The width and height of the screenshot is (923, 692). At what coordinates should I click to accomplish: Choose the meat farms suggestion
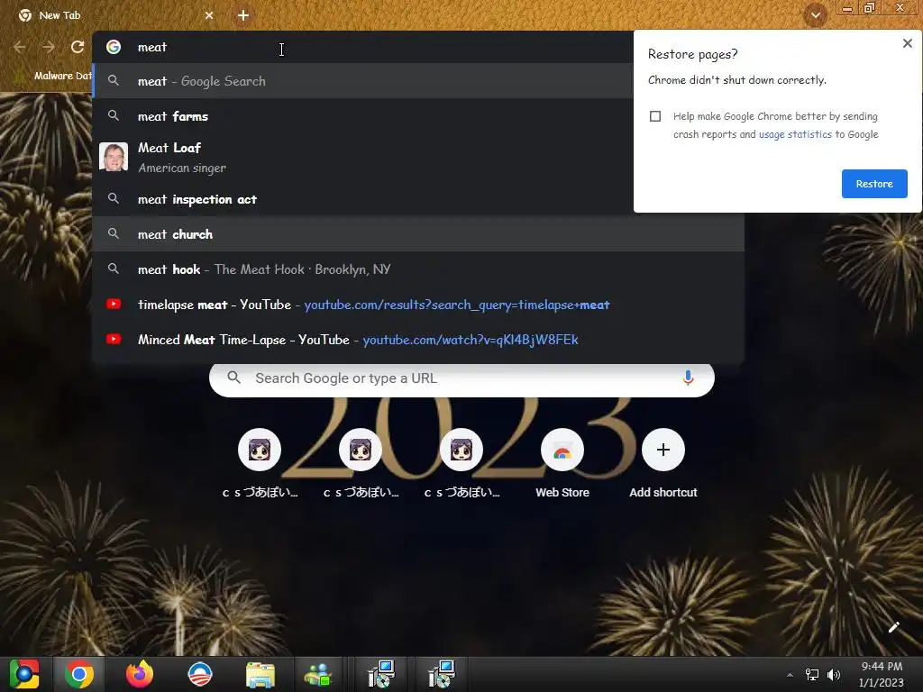pos(362,116)
